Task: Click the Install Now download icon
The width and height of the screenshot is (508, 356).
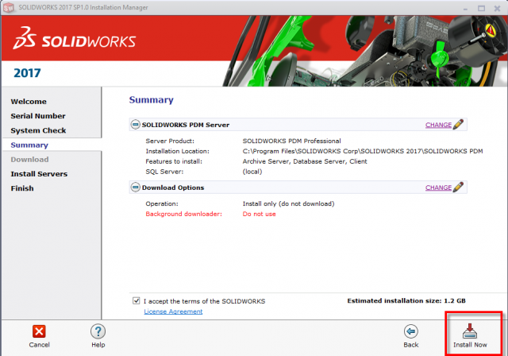Action: point(470,331)
